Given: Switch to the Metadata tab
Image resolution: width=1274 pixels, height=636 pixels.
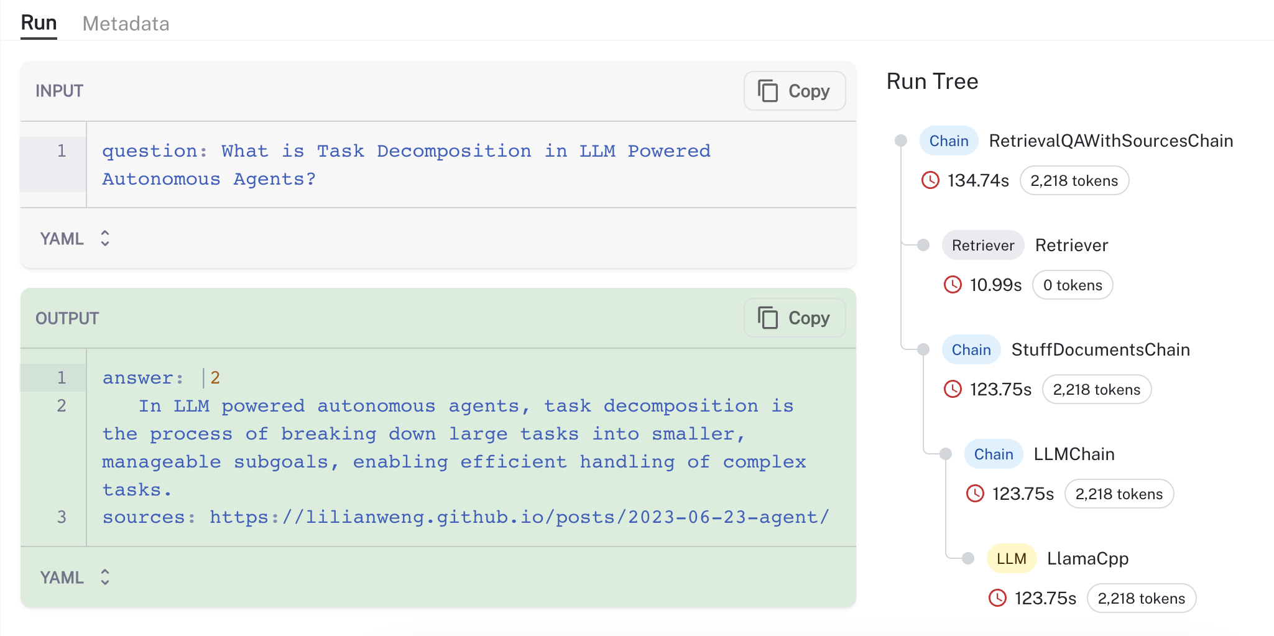Looking at the screenshot, I should point(126,24).
